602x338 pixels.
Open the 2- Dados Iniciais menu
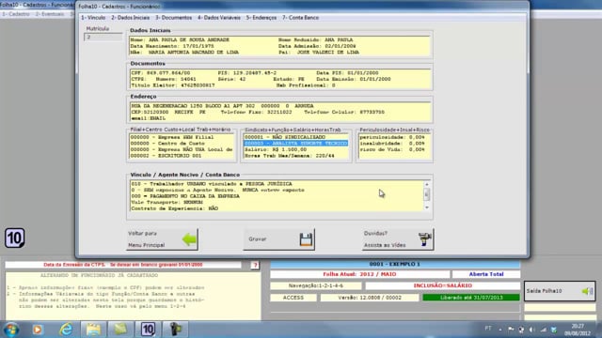click(x=131, y=18)
